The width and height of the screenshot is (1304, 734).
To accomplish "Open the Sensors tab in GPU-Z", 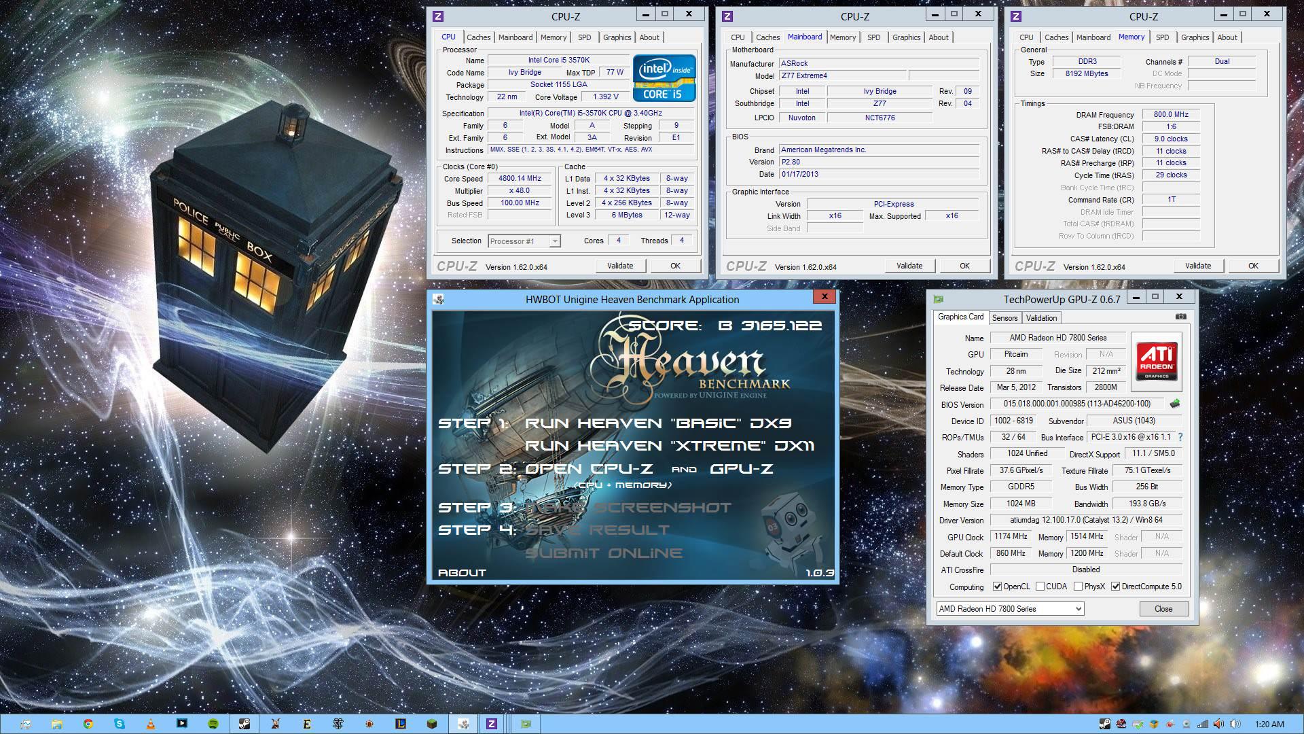I will tap(1004, 318).
